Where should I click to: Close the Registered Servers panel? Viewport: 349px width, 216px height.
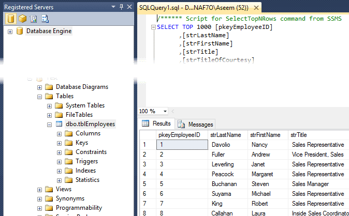click(x=129, y=6)
